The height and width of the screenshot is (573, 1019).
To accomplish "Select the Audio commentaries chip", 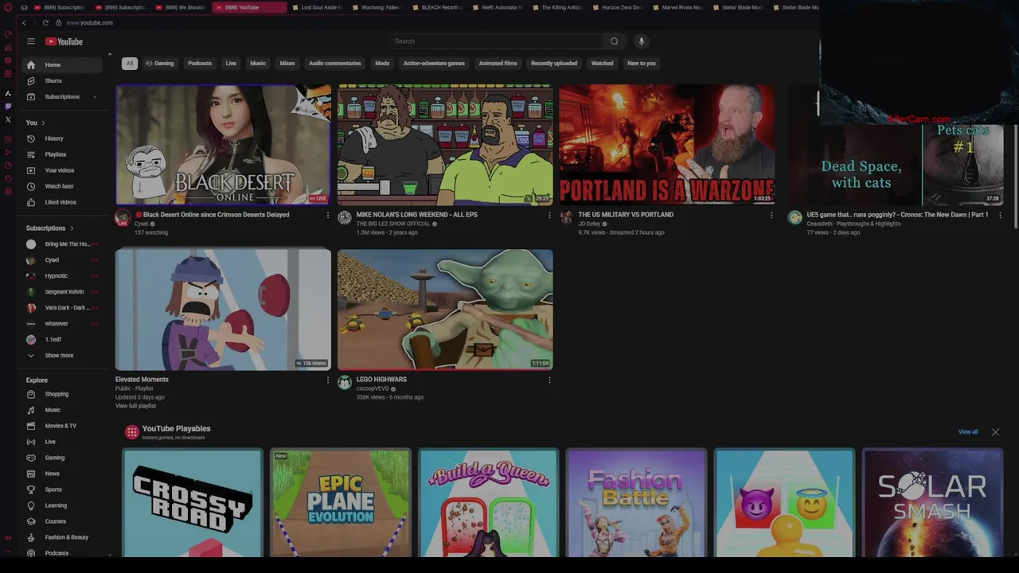I will tap(335, 64).
